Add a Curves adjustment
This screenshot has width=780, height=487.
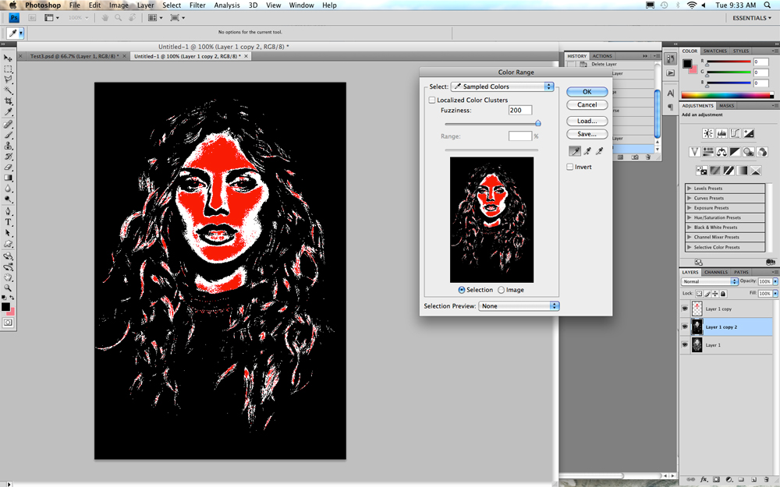(735, 133)
